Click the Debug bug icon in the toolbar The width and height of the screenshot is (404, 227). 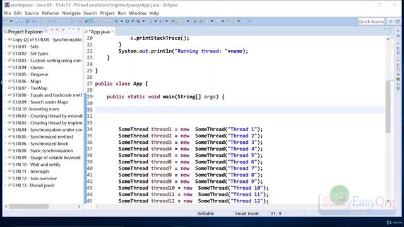(116, 21)
